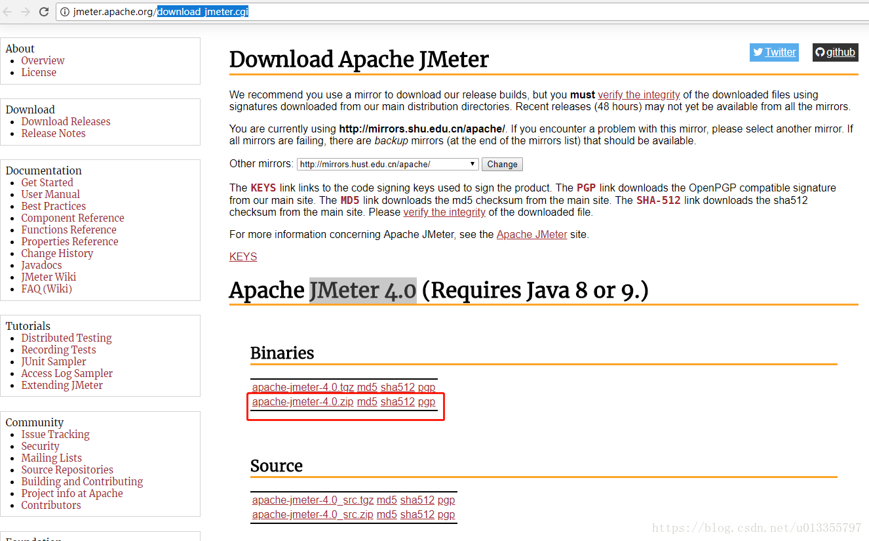This screenshot has width=869, height=541.
Task: Download apache-jmeter-4.0_src.tgz source
Action: pos(313,500)
